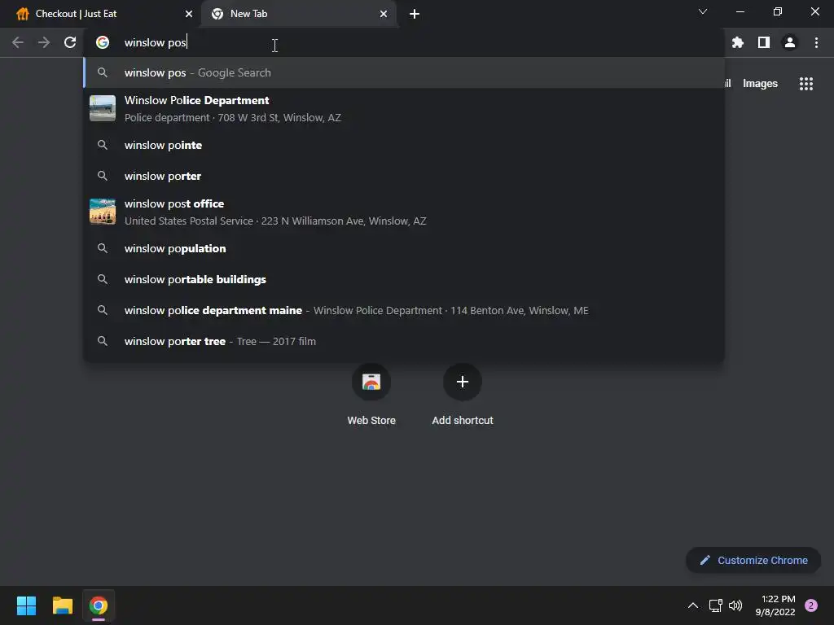Click the Google icon in address bar

click(x=103, y=42)
